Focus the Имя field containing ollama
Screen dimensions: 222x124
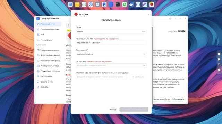tap(111, 31)
